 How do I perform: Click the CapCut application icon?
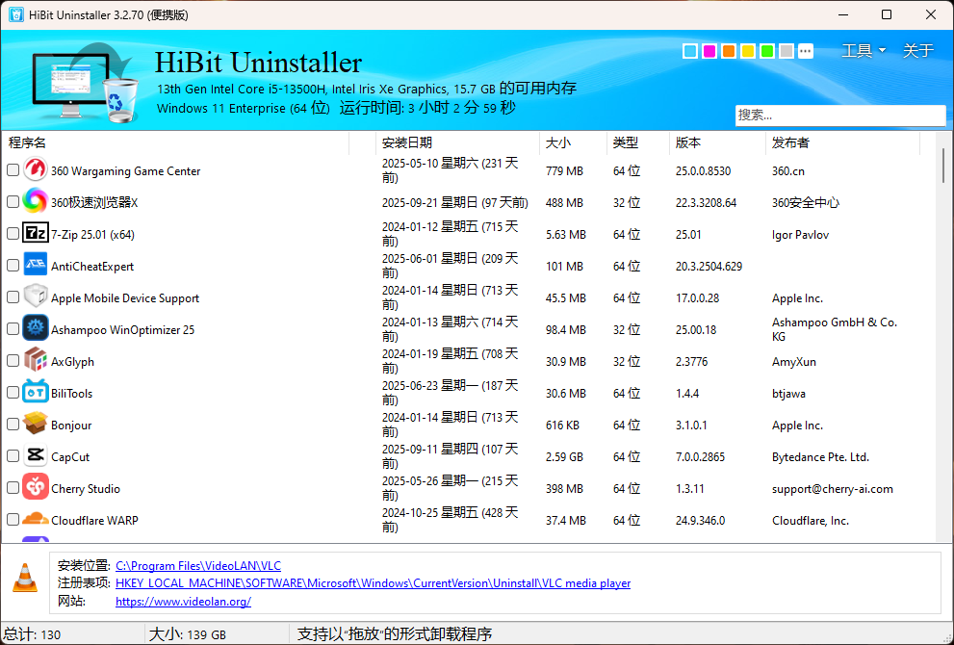click(35, 455)
